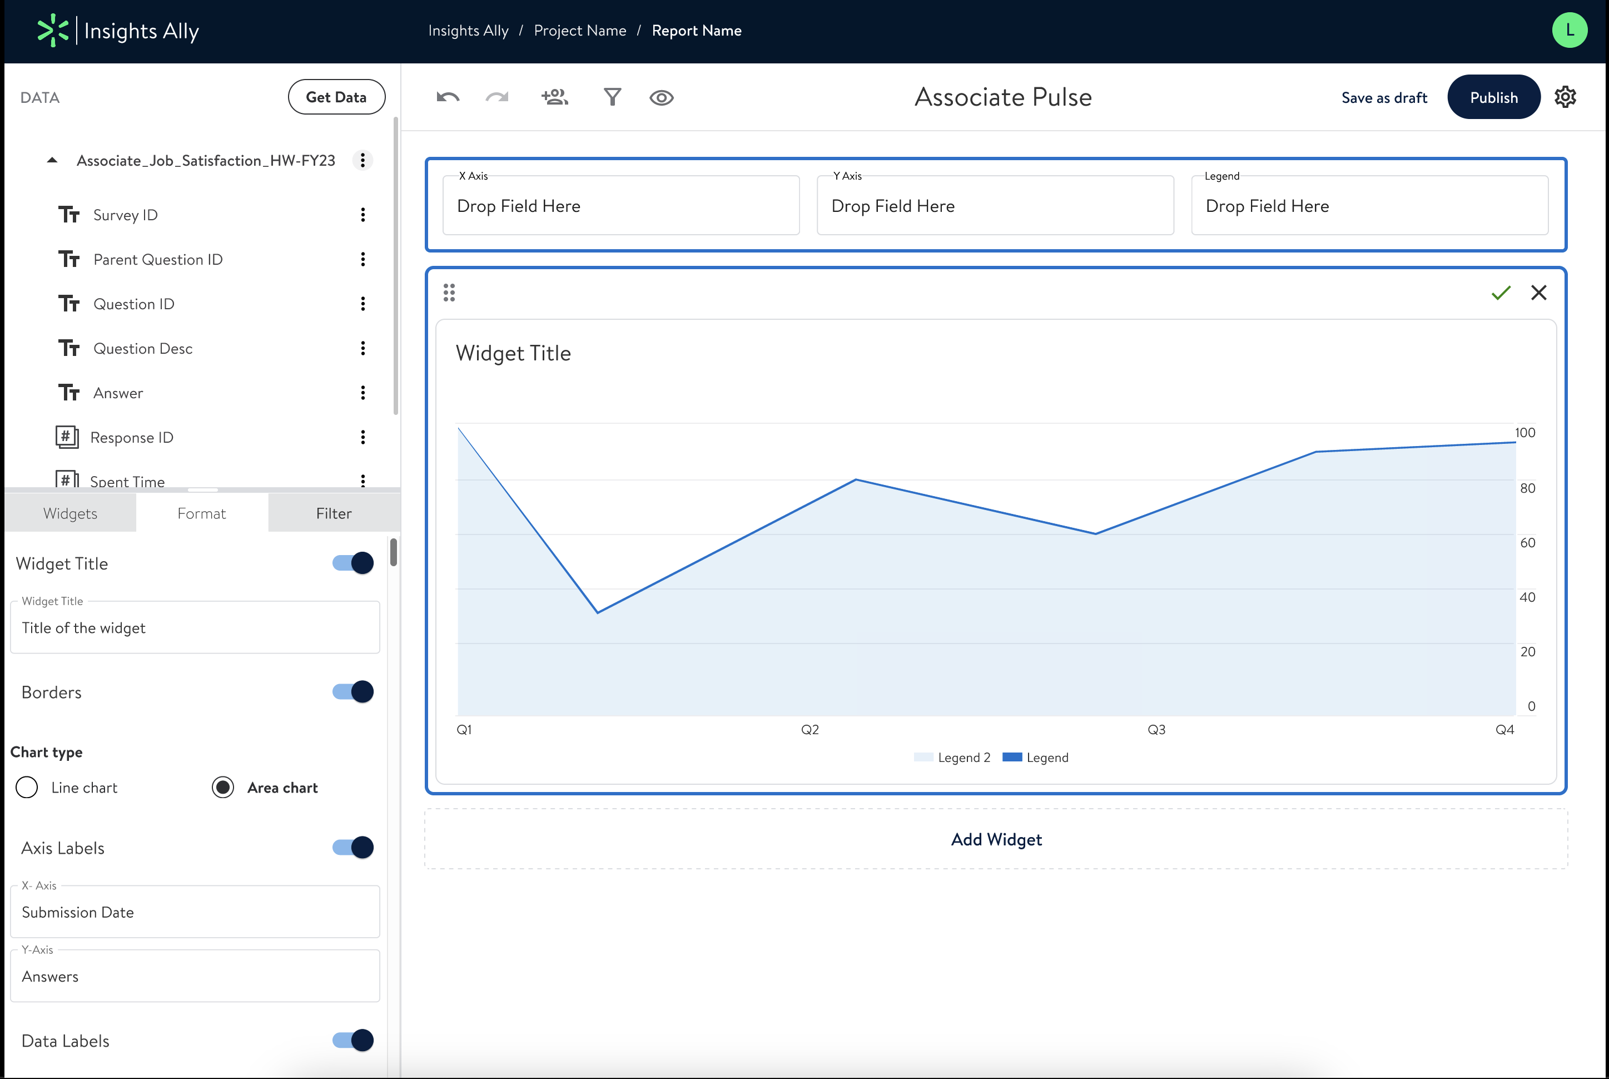Click the eye preview icon

point(661,98)
